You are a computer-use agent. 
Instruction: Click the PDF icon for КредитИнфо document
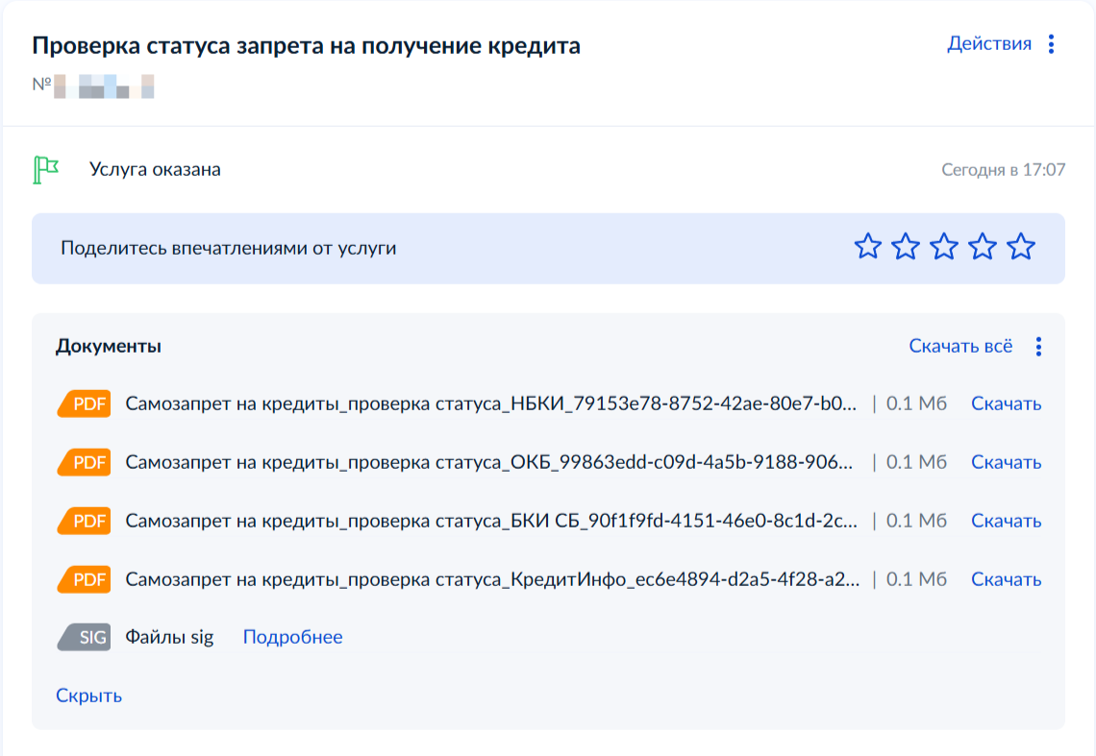[x=85, y=579]
